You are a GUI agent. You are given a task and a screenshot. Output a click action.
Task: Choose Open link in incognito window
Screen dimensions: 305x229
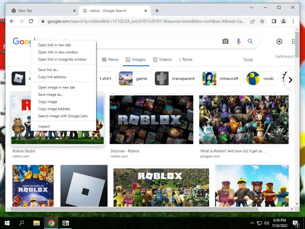coord(63,59)
